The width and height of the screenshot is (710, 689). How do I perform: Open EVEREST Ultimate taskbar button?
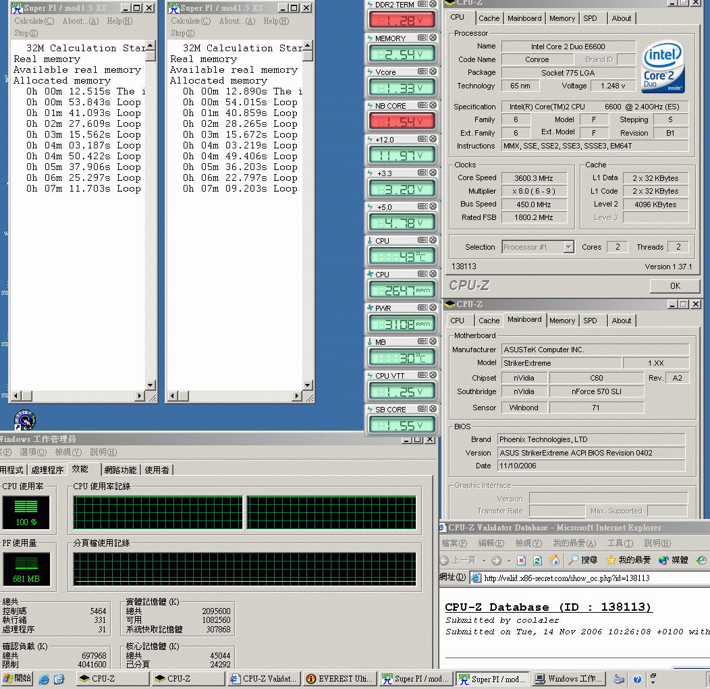[339, 679]
